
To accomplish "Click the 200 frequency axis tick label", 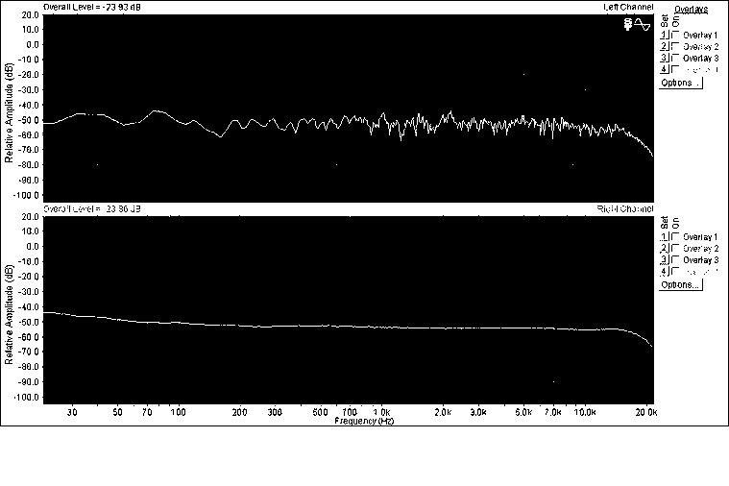I will (239, 412).
